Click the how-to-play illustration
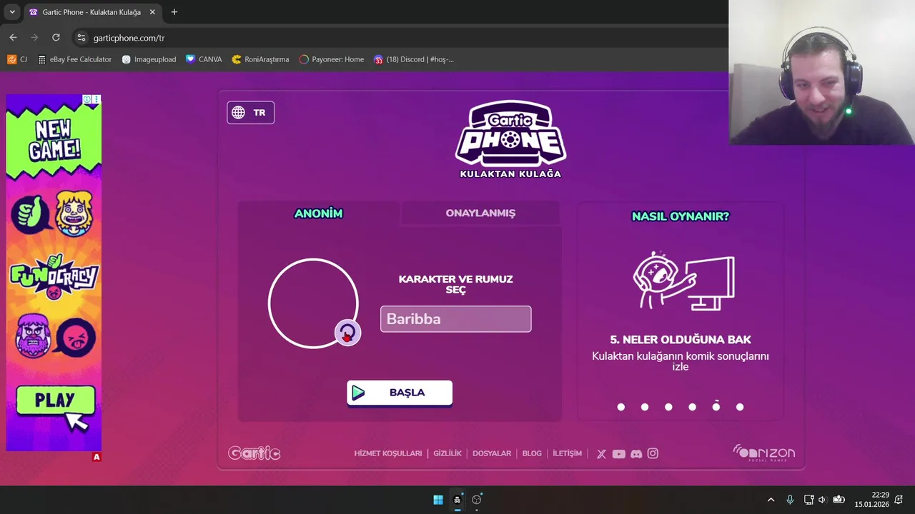Viewport: 915px width, 514px height. (683, 281)
